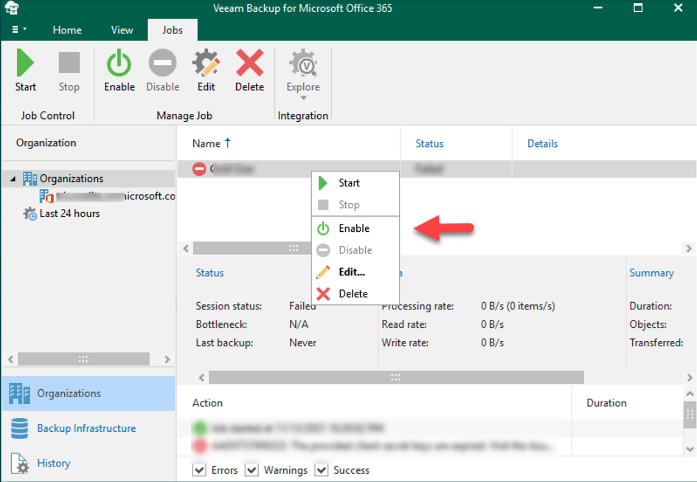
Task: Click the details pane horizontal scrollbar thumb
Action: point(396,378)
